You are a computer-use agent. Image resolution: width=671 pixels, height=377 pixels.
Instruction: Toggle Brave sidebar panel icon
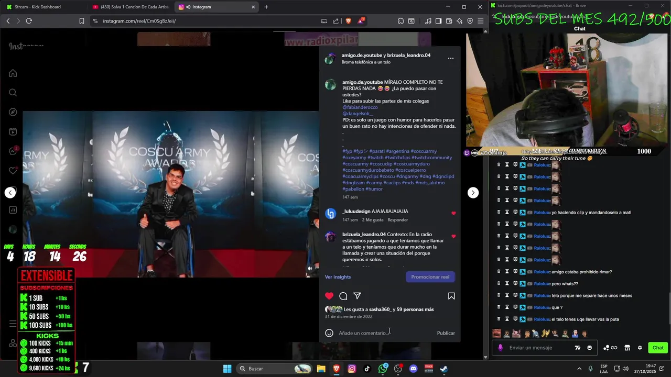439,21
